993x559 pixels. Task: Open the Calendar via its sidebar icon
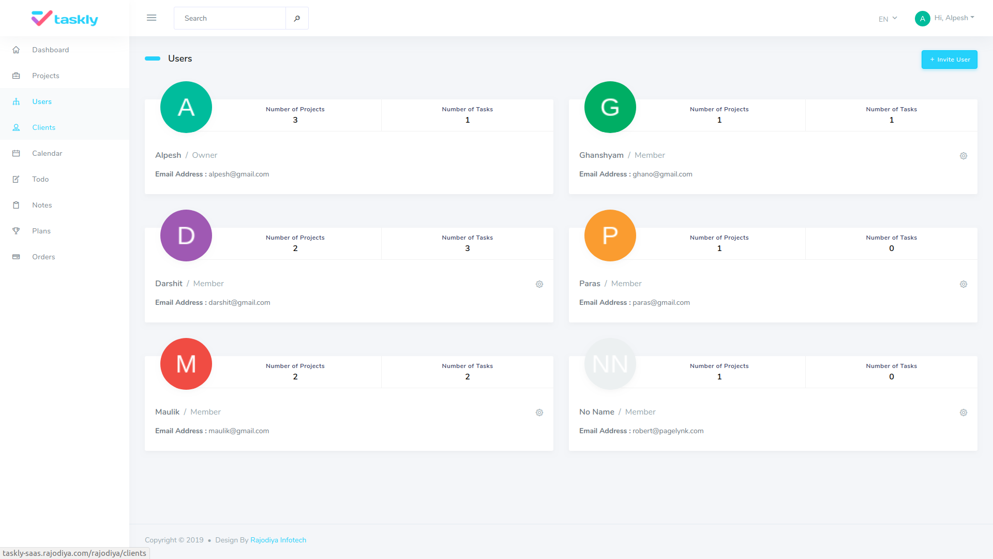(16, 153)
